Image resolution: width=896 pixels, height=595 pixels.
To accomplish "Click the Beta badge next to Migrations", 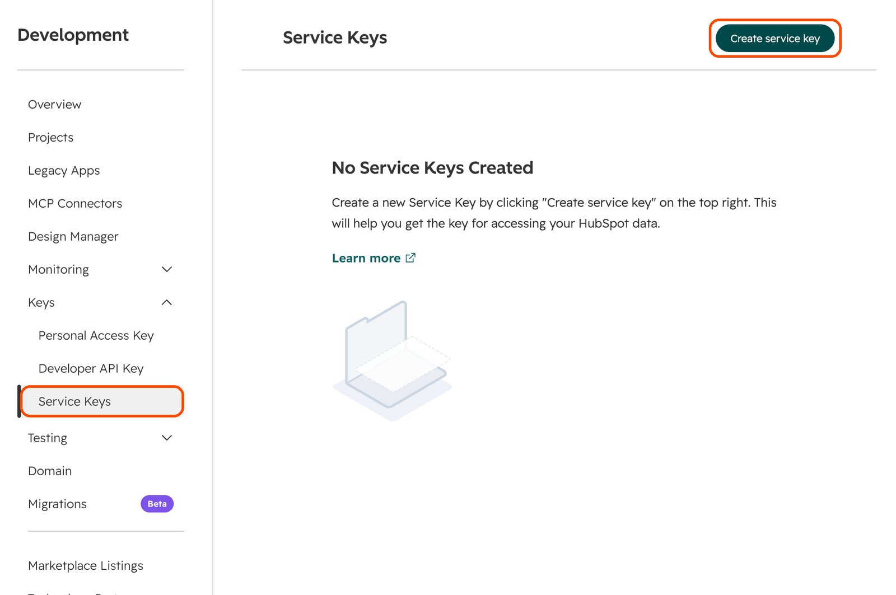I will pos(157,504).
